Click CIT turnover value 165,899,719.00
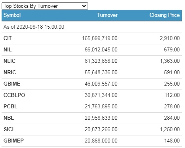 coord(100,38)
